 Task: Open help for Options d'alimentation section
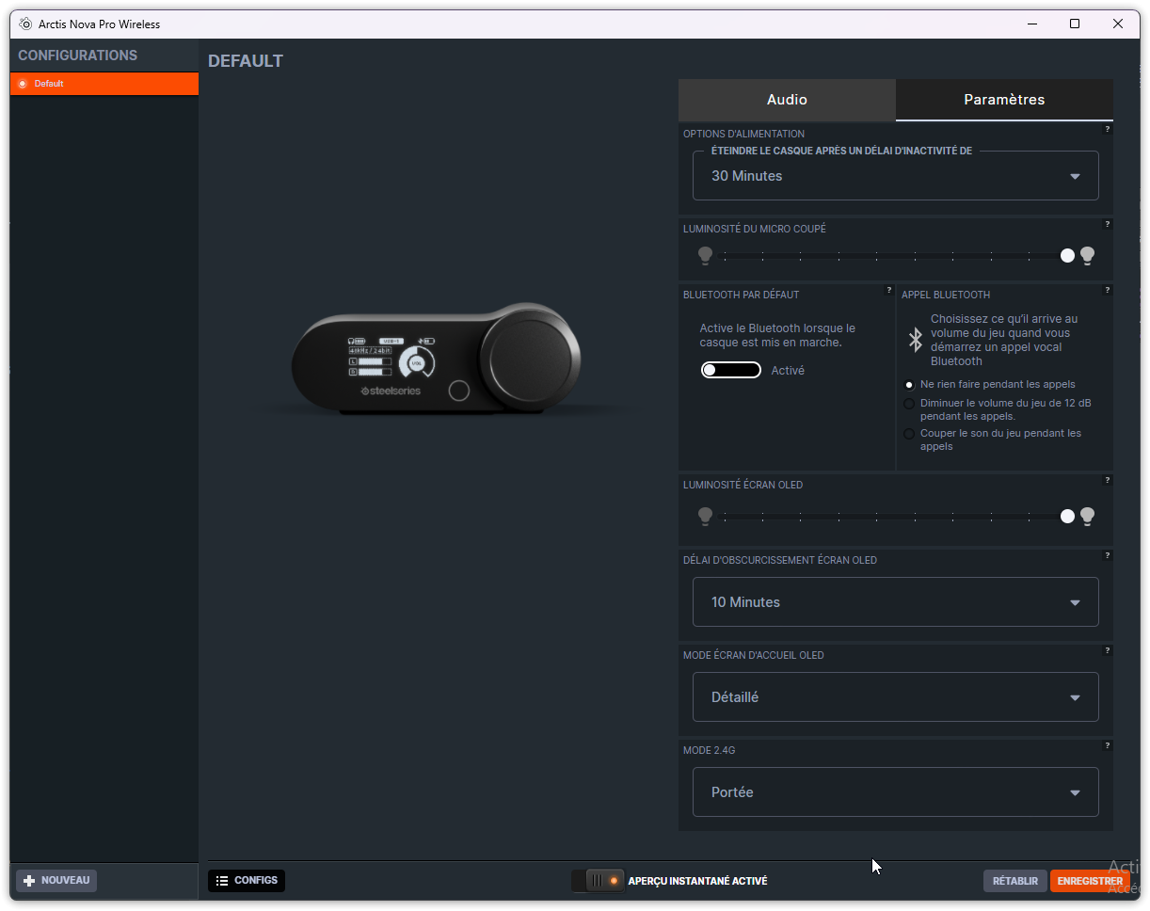pos(1108,129)
